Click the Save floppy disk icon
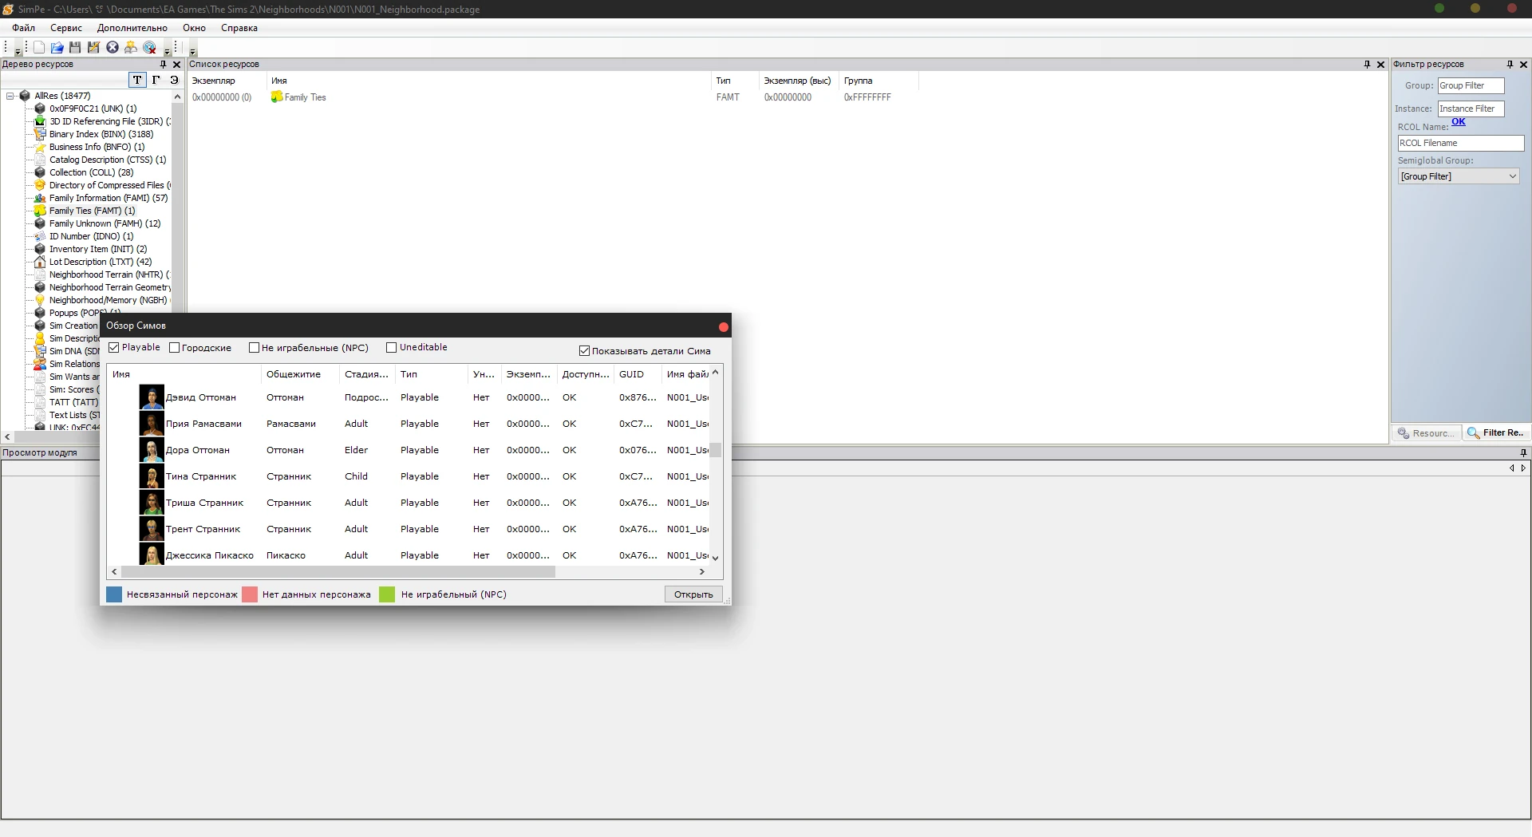This screenshot has height=837, width=1532. point(75,48)
